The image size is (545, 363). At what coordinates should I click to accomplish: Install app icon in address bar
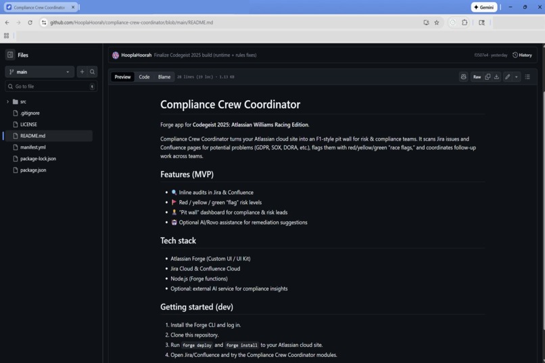click(426, 22)
